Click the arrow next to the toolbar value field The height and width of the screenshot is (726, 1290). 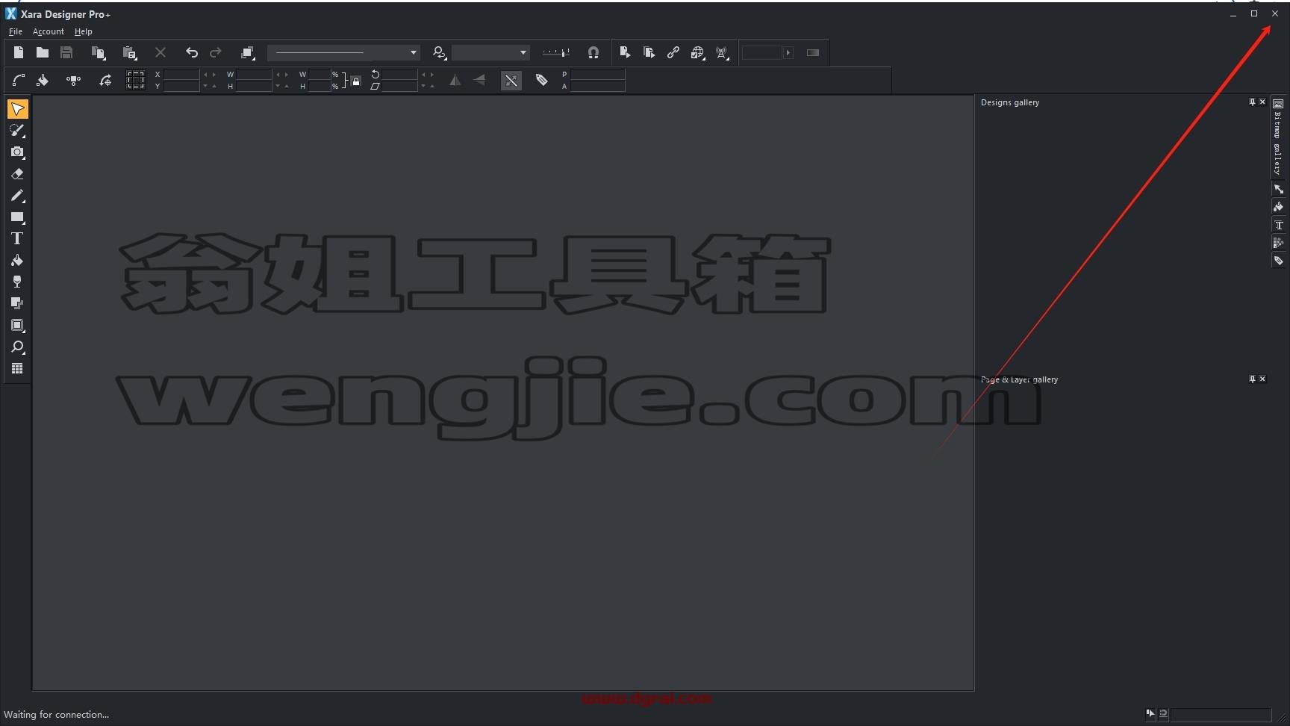788,52
